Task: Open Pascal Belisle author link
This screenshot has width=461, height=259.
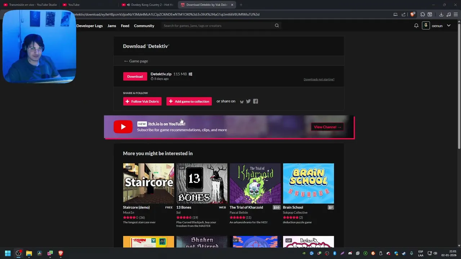Action: [239, 213]
